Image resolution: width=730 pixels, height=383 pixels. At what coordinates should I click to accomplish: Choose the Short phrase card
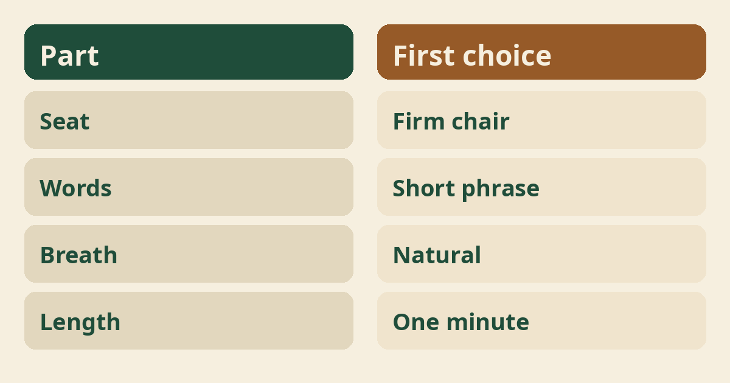541,187
